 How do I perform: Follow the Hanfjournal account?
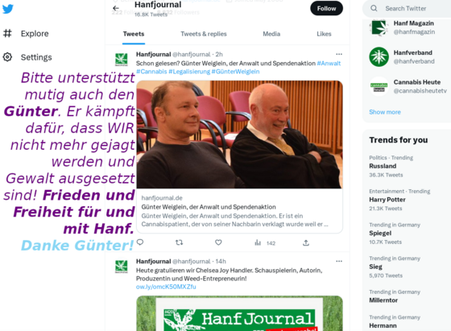[x=326, y=8]
